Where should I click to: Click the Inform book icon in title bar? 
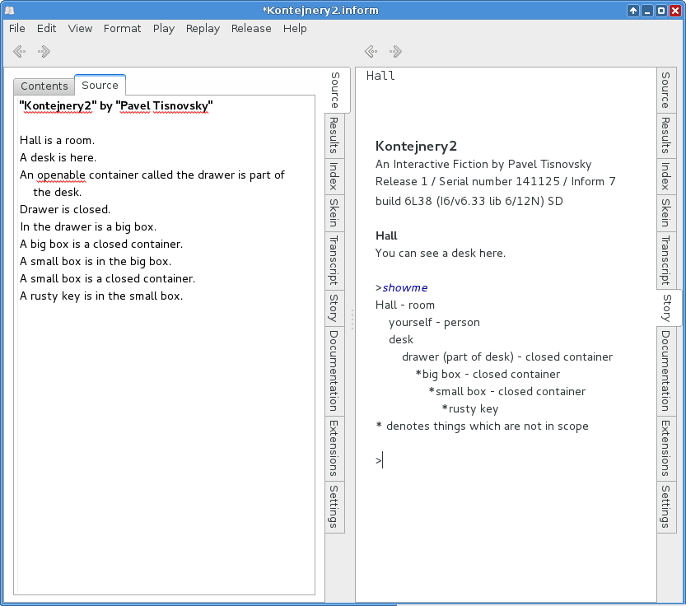click(x=9, y=10)
